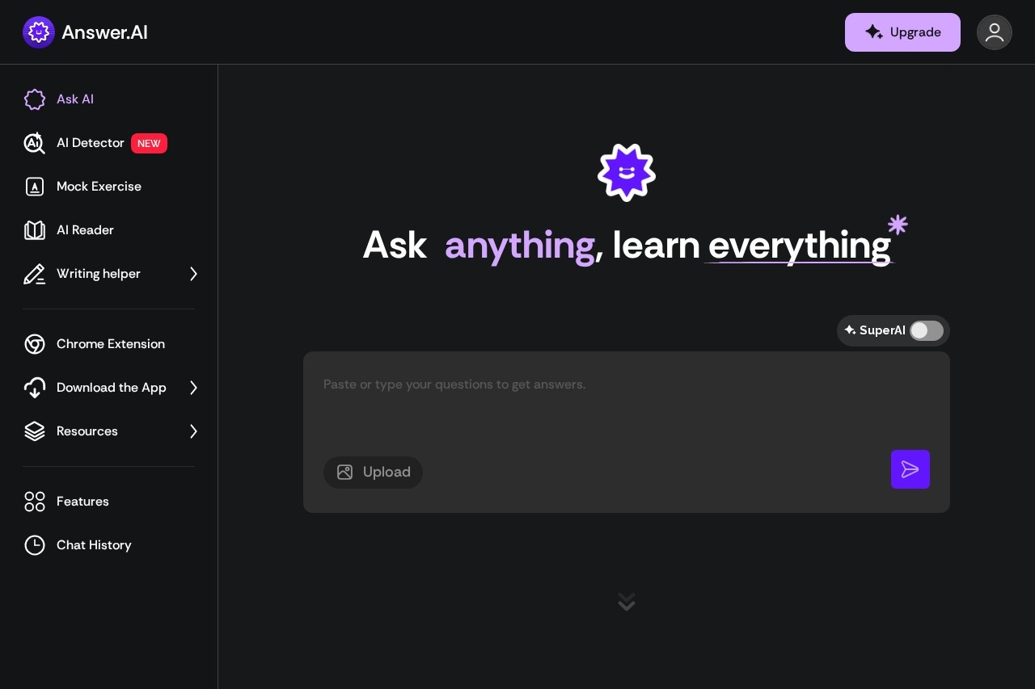Image resolution: width=1035 pixels, height=689 pixels.
Task: Click the Ask AI sidebar icon
Action: pos(35,99)
